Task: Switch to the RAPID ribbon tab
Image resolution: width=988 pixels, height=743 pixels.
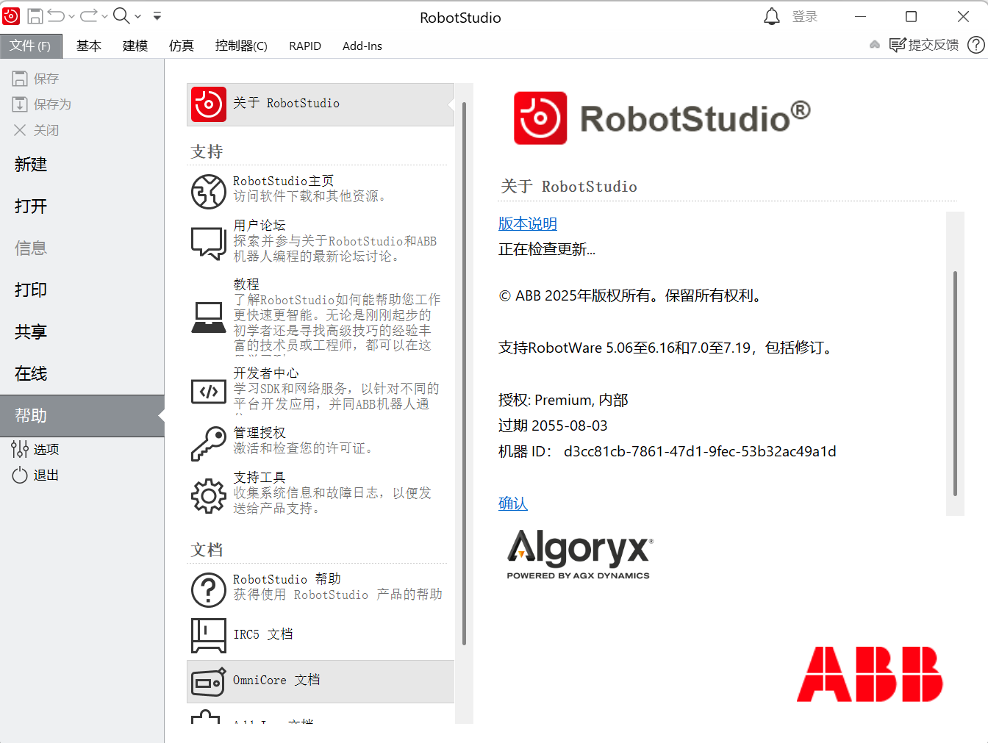Action: 304,46
